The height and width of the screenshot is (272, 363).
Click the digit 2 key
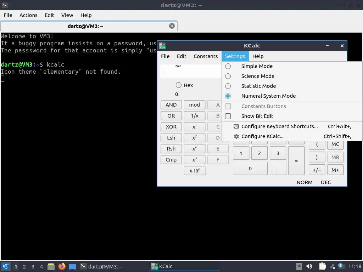point(259,153)
